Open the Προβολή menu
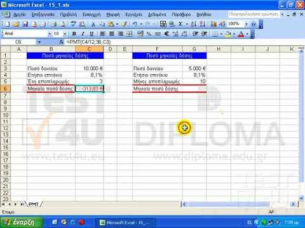This screenshot has height=228, width=305. tap(69, 15)
